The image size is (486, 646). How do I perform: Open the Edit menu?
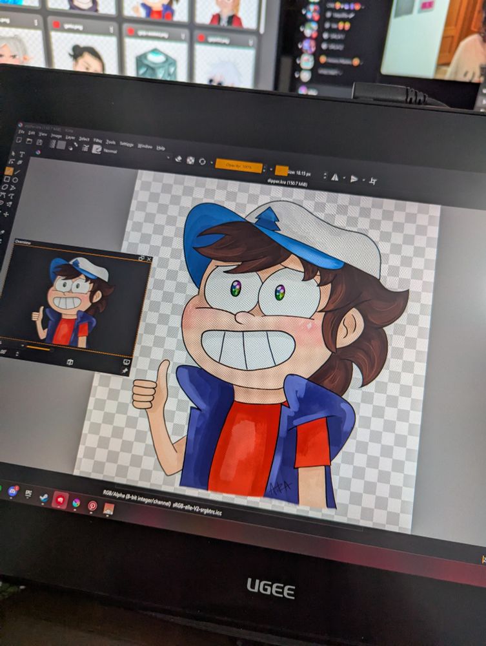click(x=31, y=132)
